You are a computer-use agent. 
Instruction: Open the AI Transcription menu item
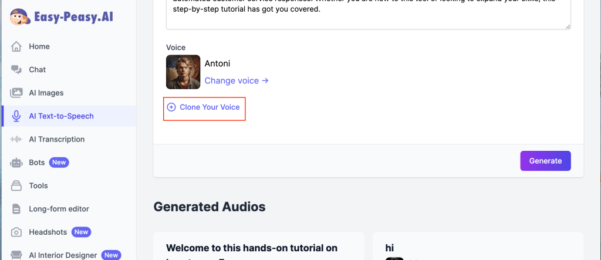(56, 139)
